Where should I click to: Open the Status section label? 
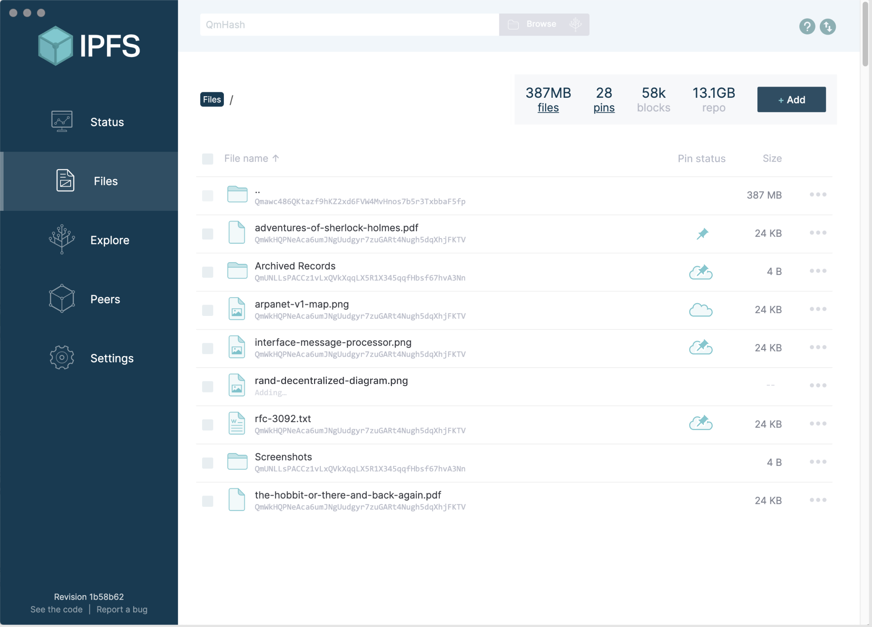click(107, 122)
